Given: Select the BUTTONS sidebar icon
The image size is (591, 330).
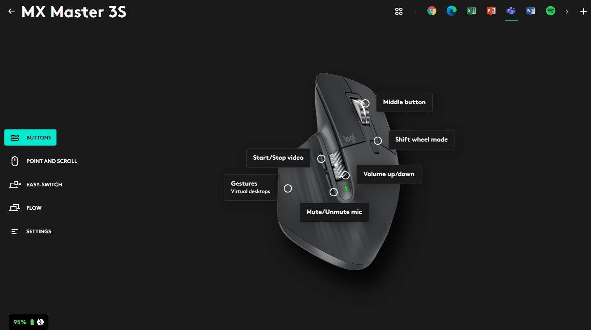Looking at the screenshot, I should tap(15, 137).
